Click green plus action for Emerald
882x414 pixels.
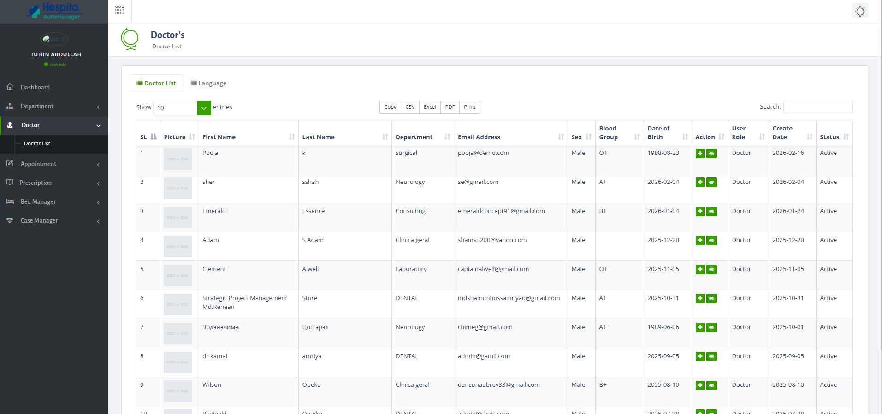click(700, 212)
